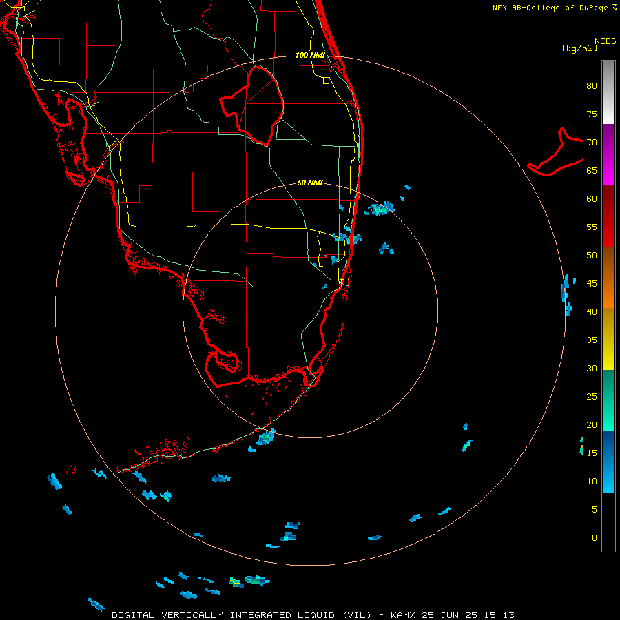Click the 80 value on the color scale
The image size is (620, 620).
click(x=592, y=86)
